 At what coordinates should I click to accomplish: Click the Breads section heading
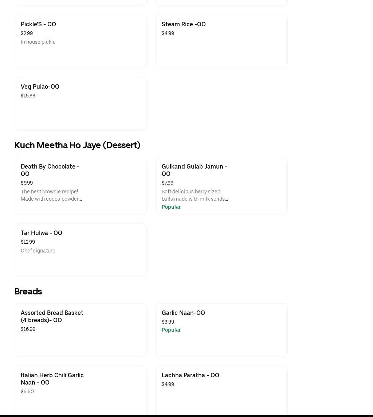point(28,291)
